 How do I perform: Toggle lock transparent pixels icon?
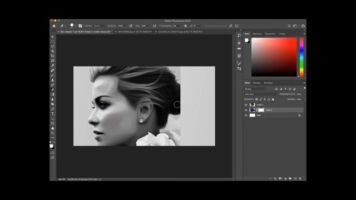(256, 99)
